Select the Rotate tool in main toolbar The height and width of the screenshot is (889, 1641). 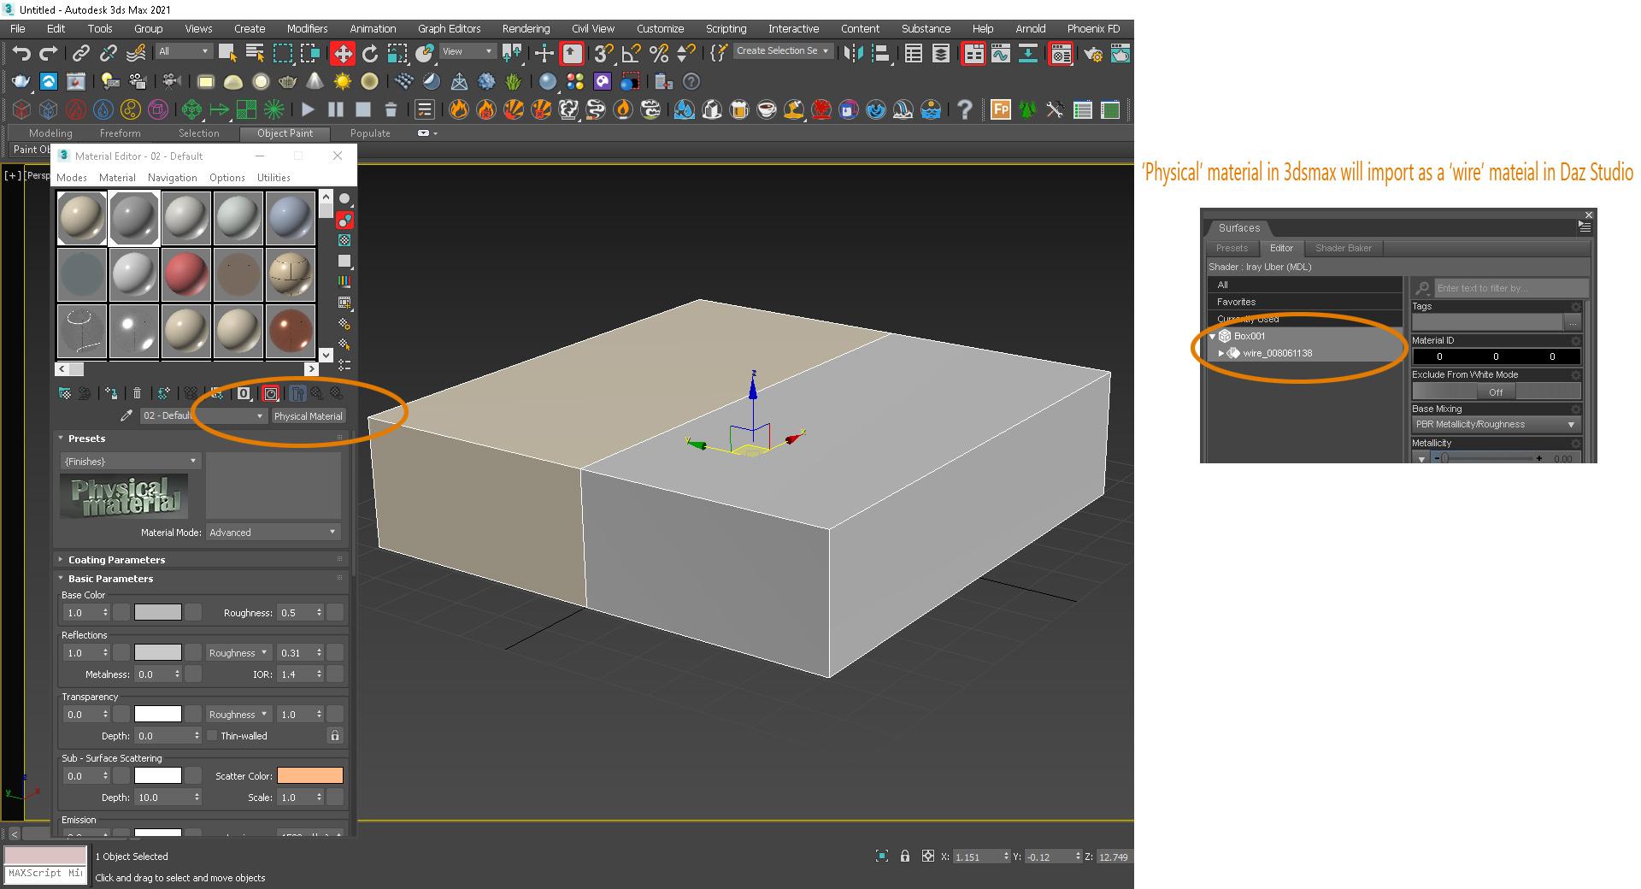tap(370, 54)
